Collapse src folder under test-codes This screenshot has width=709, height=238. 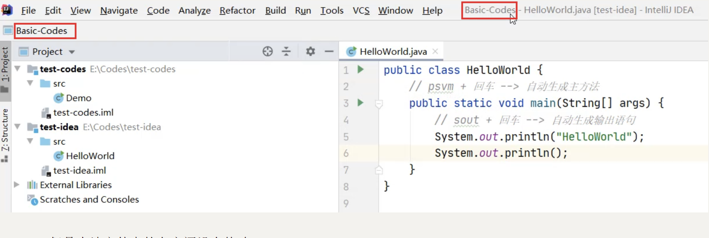30,83
